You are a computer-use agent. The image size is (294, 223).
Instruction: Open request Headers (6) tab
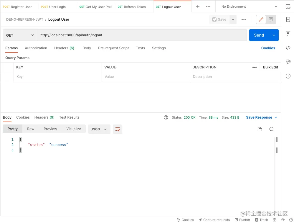pyautogui.click(x=64, y=48)
